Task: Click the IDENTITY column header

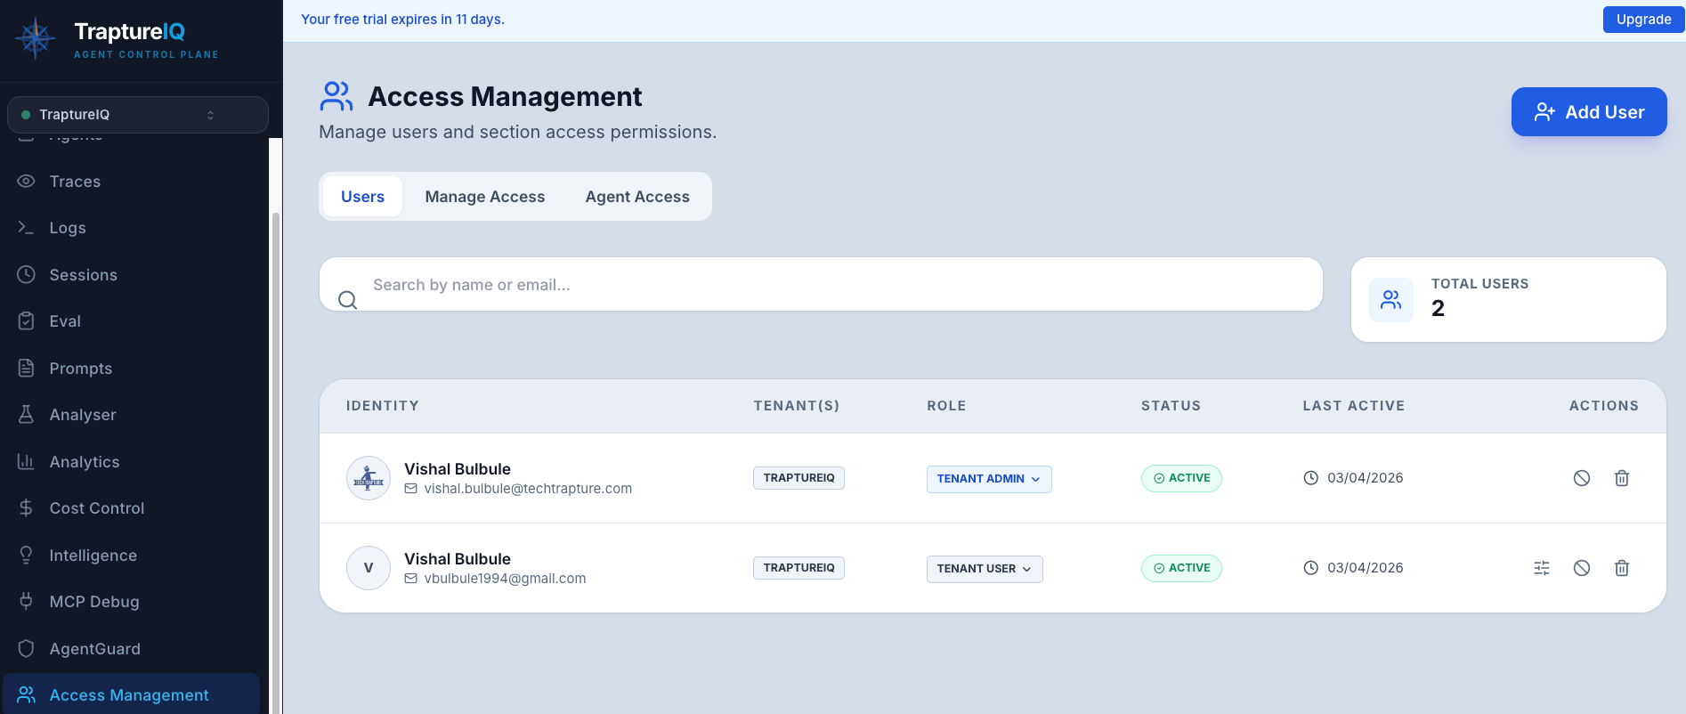Action: pyautogui.click(x=383, y=406)
